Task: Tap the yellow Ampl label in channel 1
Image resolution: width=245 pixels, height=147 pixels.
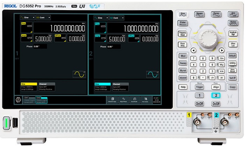Action: (x=24, y=36)
